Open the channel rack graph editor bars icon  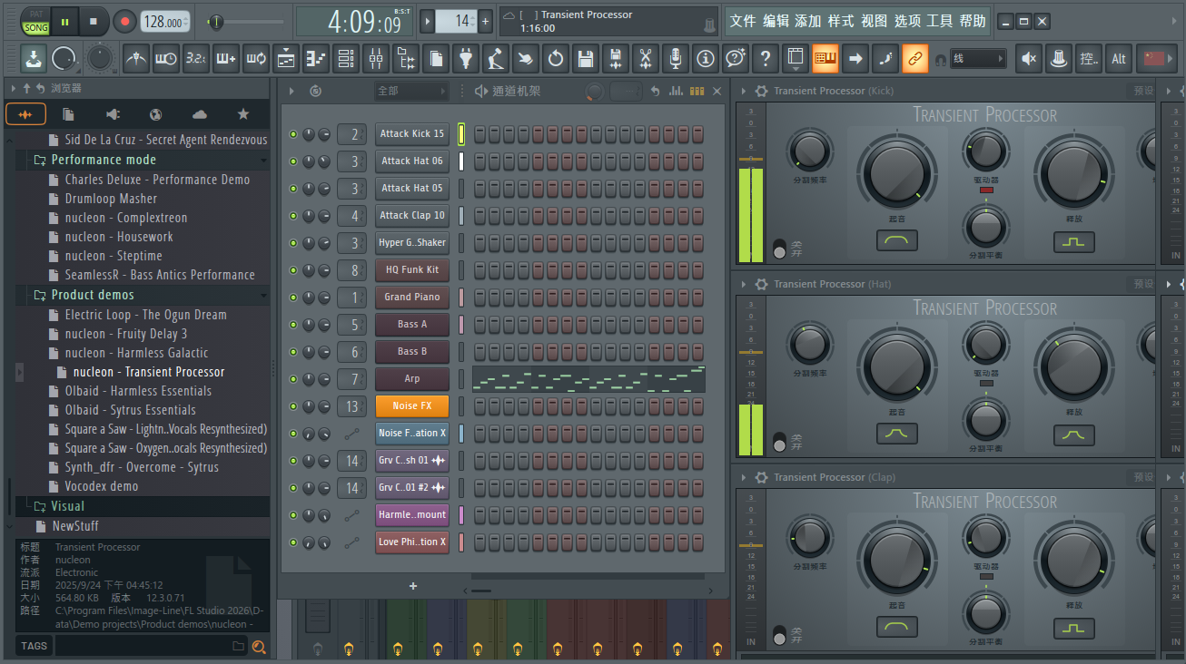click(676, 91)
